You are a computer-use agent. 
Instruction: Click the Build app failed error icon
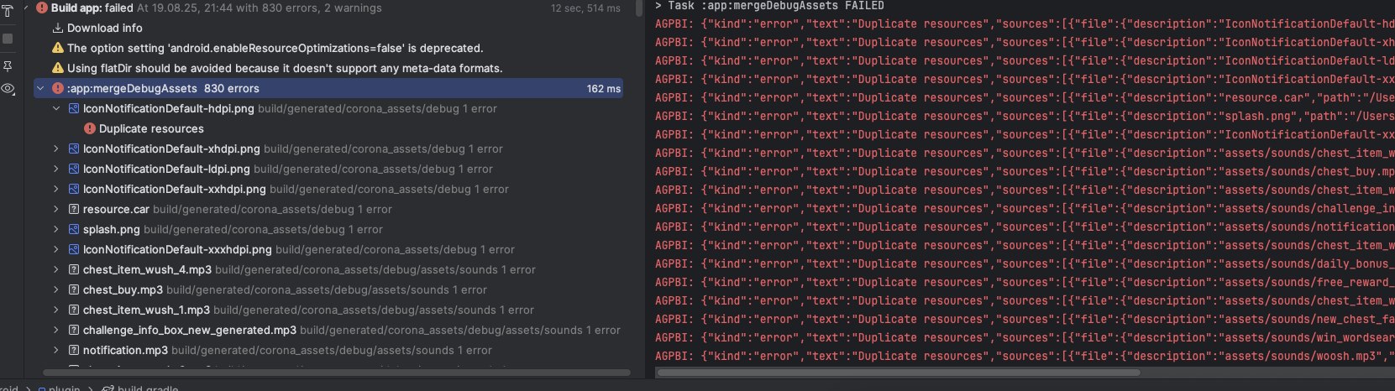42,8
